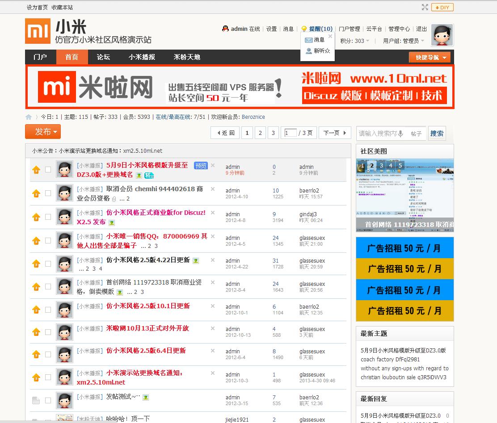This screenshot has width=497, height=423.
Task: Click the 搜索 search button
Action: coord(437,134)
